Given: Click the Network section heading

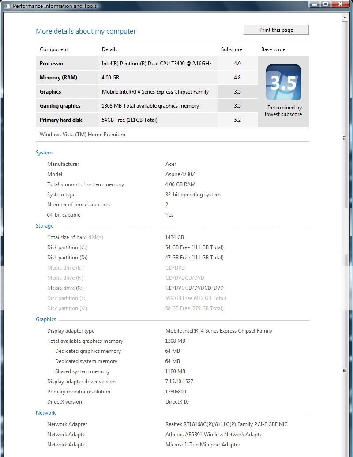Looking at the screenshot, I should coord(46,413).
